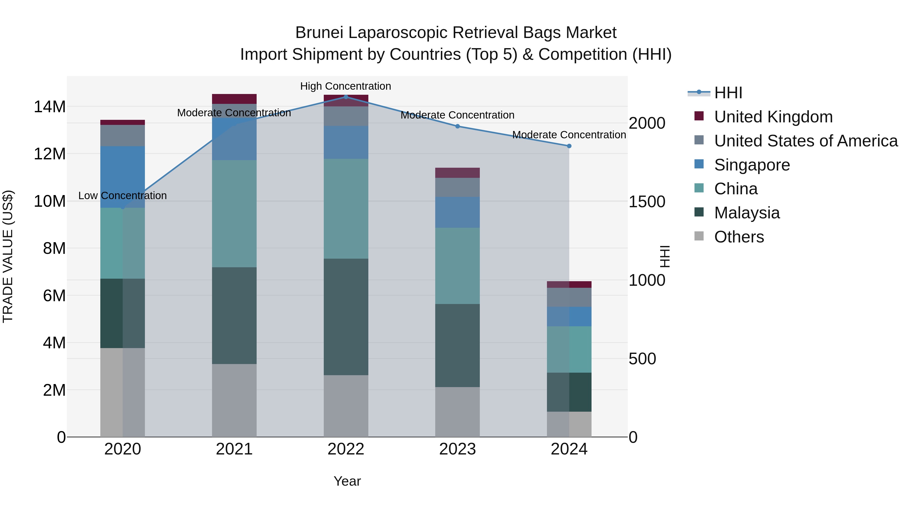Click the 2023 'Moderate Concentration' annotation
Screen dimensions: 912x513
pos(458,115)
